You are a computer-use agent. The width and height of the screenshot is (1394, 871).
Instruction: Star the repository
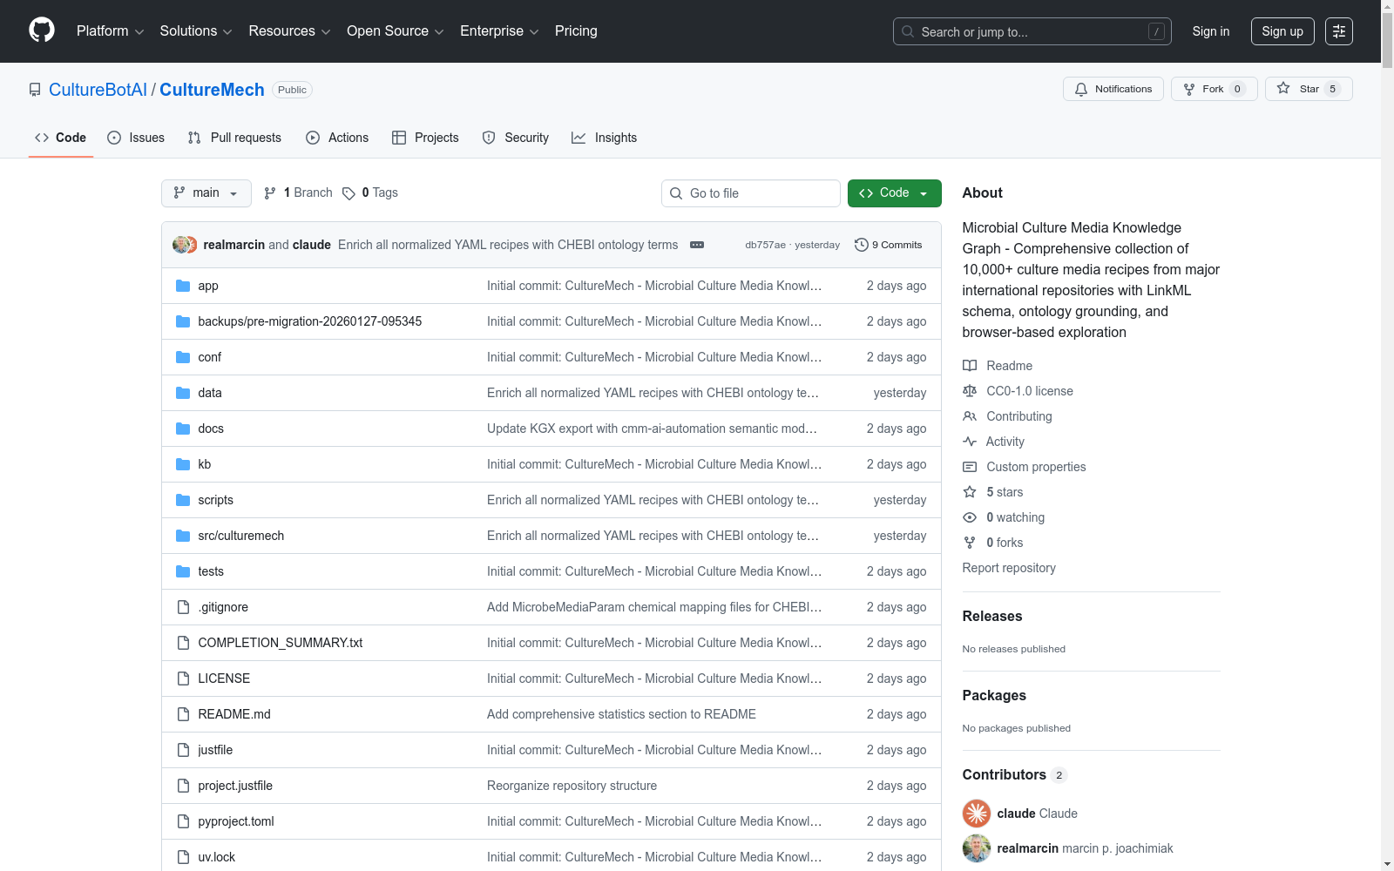1309,89
